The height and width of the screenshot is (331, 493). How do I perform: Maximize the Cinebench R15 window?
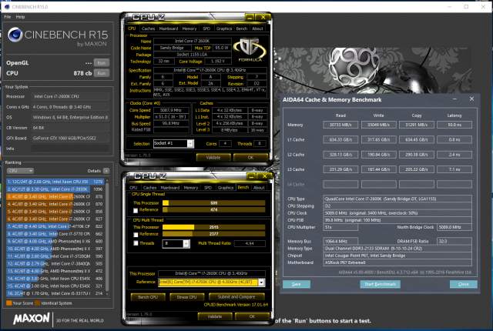(466, 7)
